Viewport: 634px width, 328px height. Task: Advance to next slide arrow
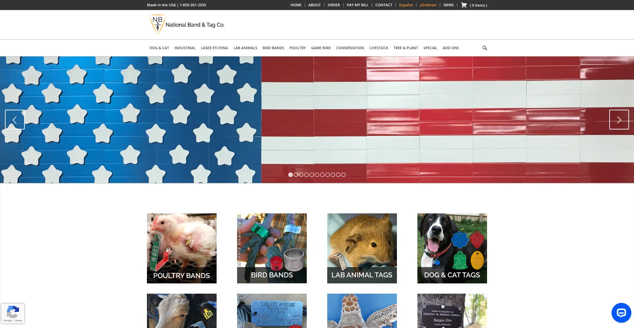click(619, 120)
